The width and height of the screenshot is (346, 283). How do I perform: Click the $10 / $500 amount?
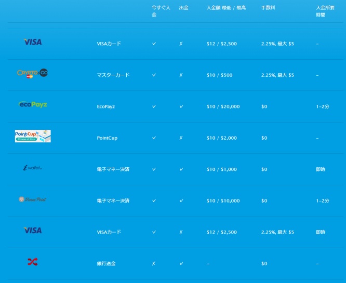click(219, 75)
